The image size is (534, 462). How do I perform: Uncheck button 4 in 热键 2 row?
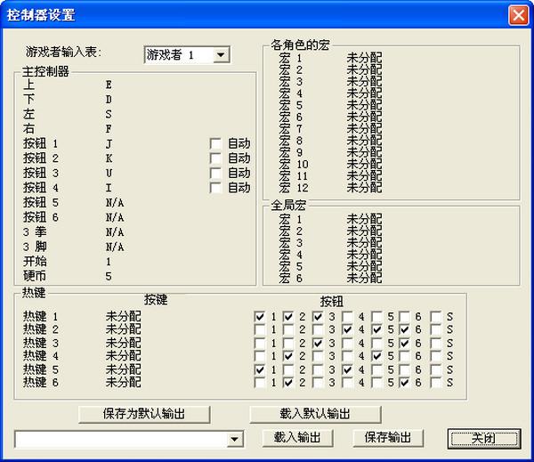click(x=347, y=329)
